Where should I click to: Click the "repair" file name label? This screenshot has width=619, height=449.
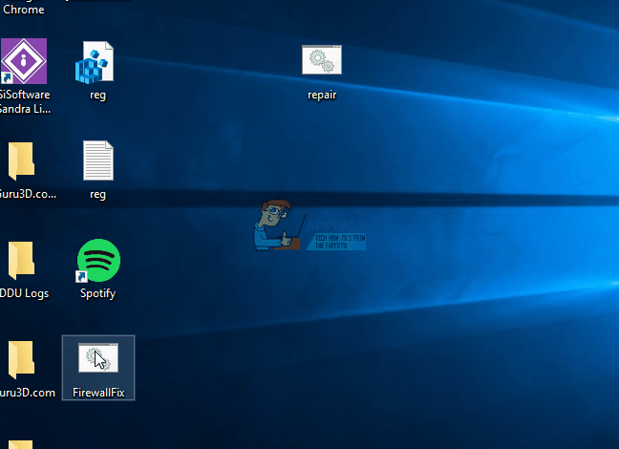click(x=322, y=96)
